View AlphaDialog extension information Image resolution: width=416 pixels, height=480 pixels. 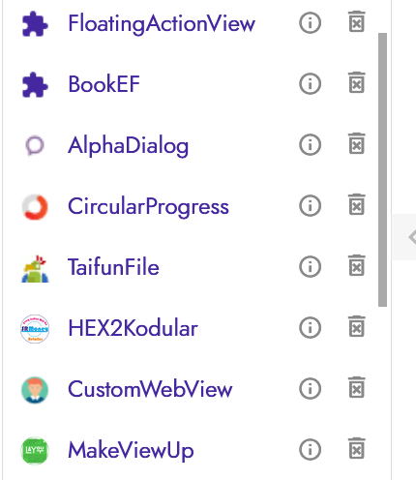tap(310, 144)
